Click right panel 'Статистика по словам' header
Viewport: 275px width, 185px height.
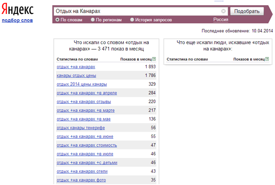click(x=187, y=59)
